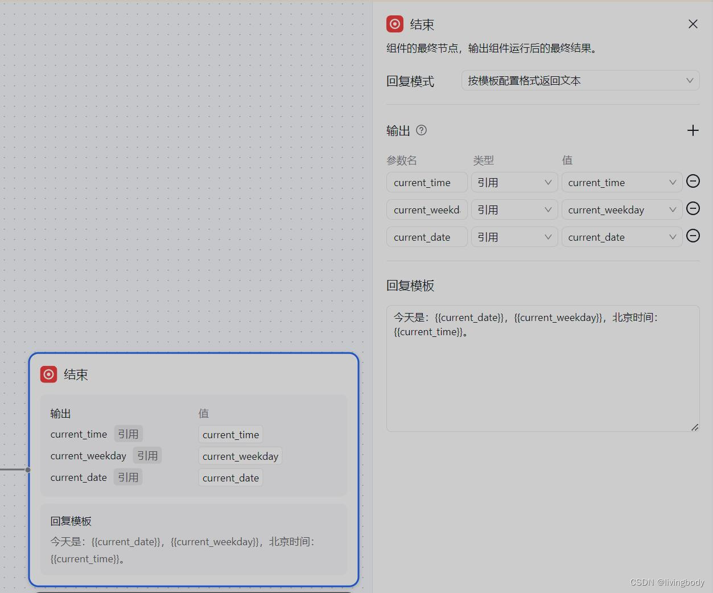Remove the current_time output row
Viewport: 713px width, 593px height.
[x=693, y=182]
